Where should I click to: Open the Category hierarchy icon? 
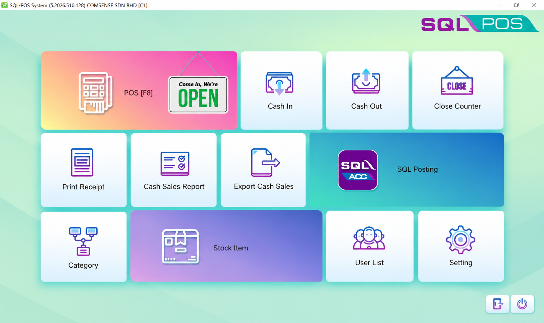(83, 241)
